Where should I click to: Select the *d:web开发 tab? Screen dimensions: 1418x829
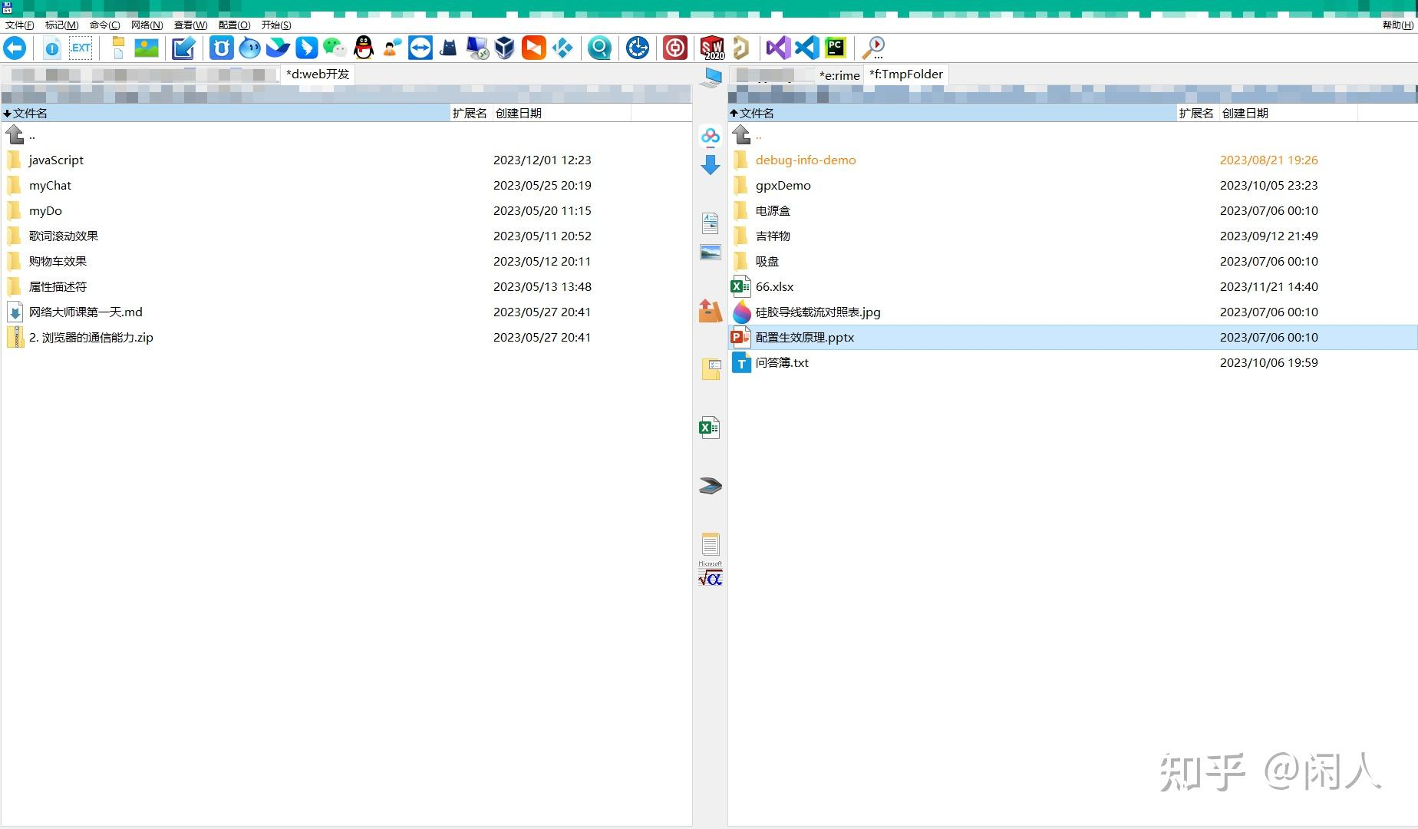click(x=317, y=74)
